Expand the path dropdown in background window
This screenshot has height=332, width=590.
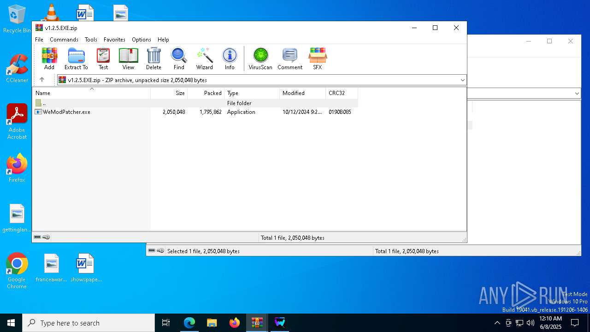pos(577,94)
